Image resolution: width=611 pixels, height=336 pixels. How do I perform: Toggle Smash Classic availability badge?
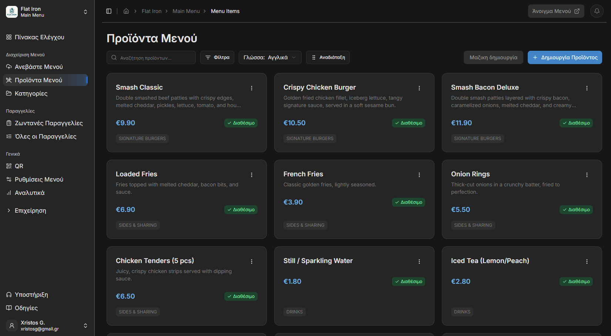click(x=241, y=123)
